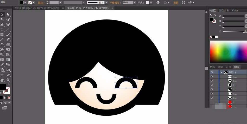Select the Rotate tool
Viewport: 247px width, 124px height.
(x=2, y=45)
